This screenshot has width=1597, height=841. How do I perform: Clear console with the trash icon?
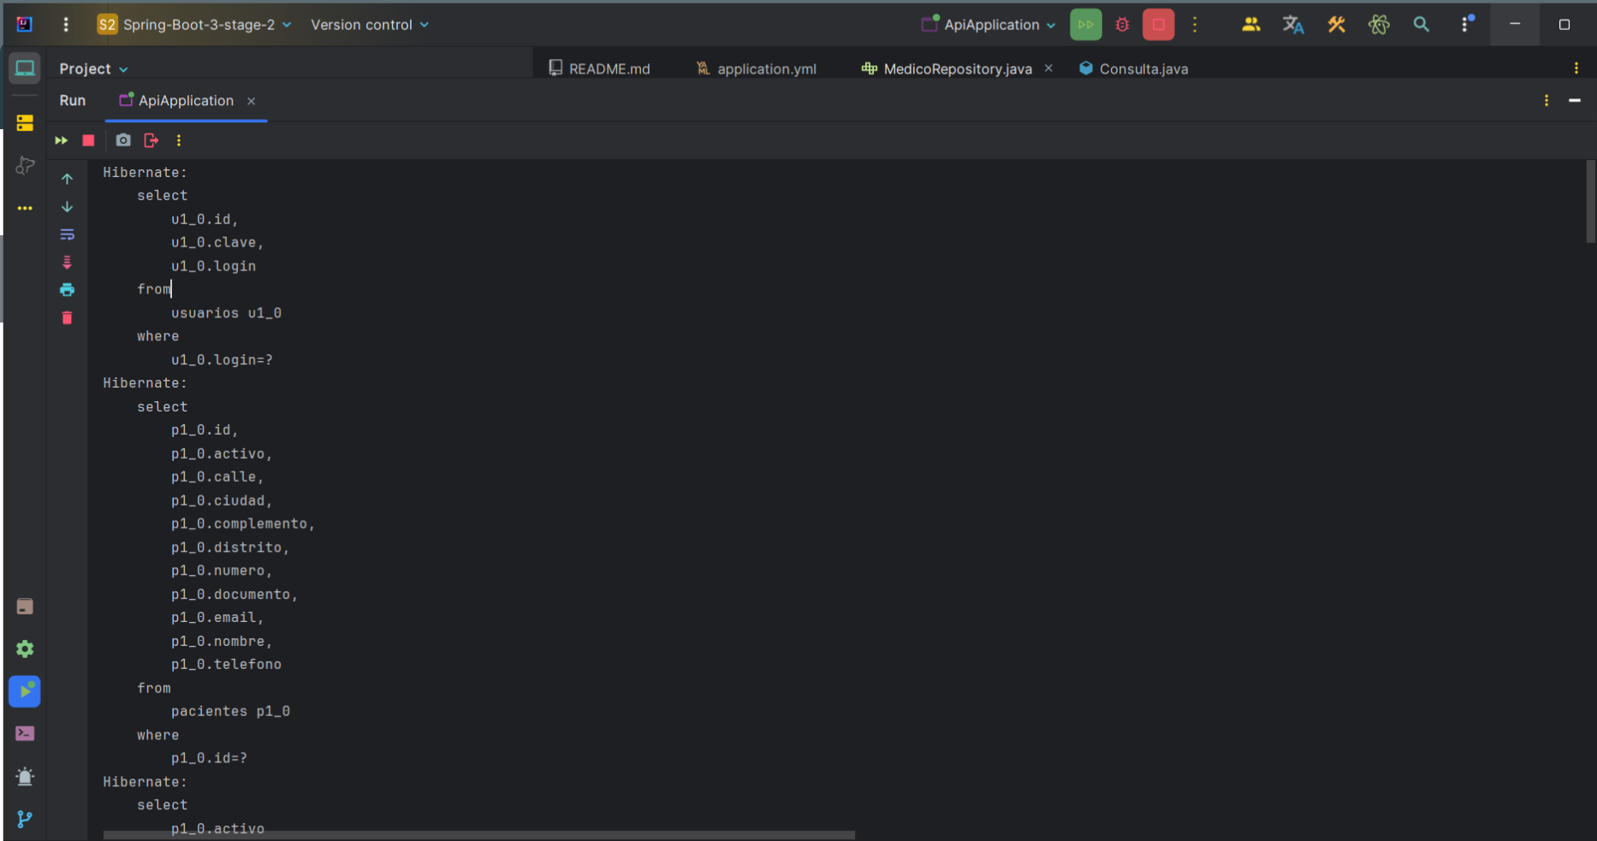pyautogui.click(x=67, y=318)
